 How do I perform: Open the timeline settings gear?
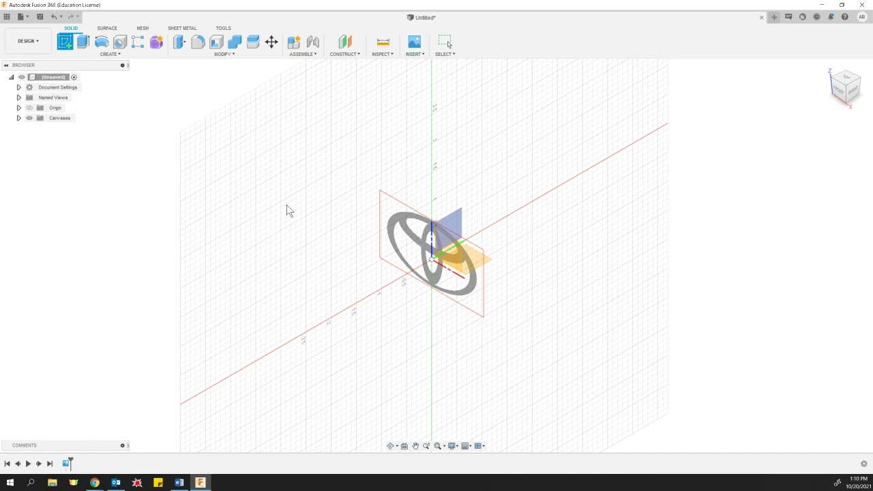(x=863, y=464)
